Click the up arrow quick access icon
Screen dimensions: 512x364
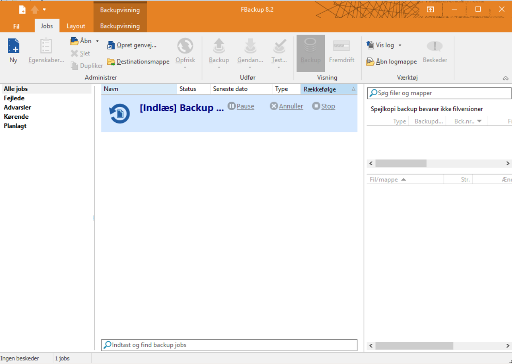tap(35, 9)
